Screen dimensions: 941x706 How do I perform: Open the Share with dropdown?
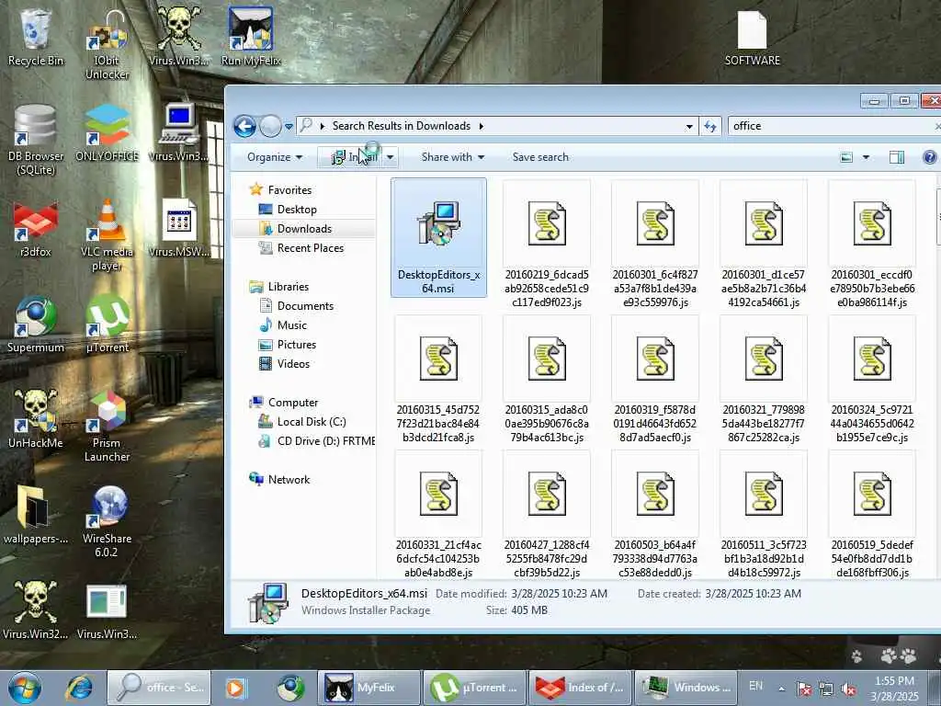(452, 157)
